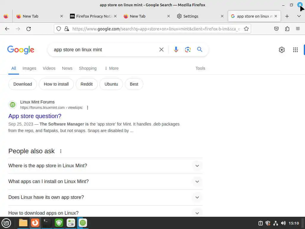The height and width of the screenshot is (229, 305).
Task: Launch file manager from taskbar
Action: (23, 223)
